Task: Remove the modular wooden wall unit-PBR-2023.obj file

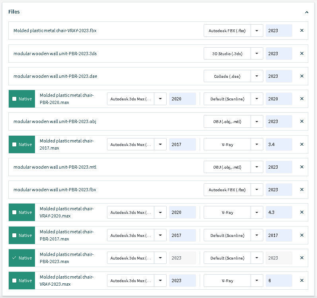Action: (x=301, y=121)
